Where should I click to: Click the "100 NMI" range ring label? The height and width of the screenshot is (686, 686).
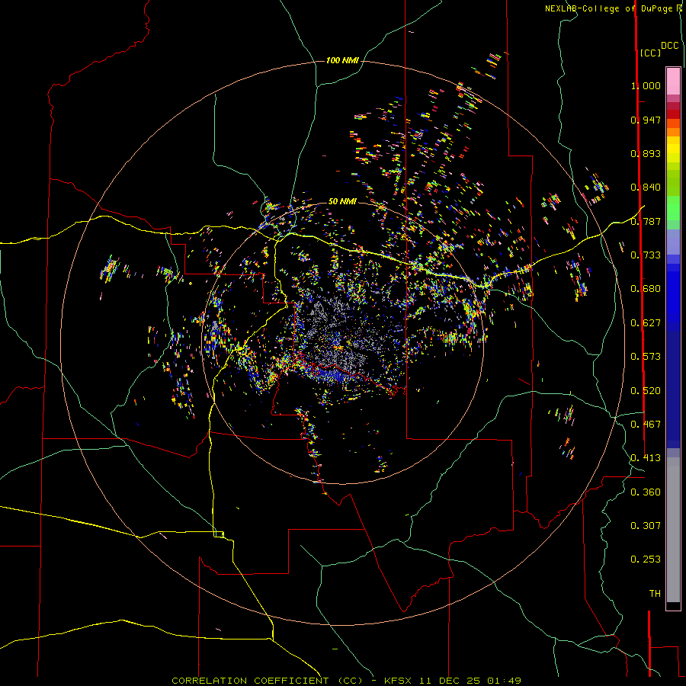(342, 60)
